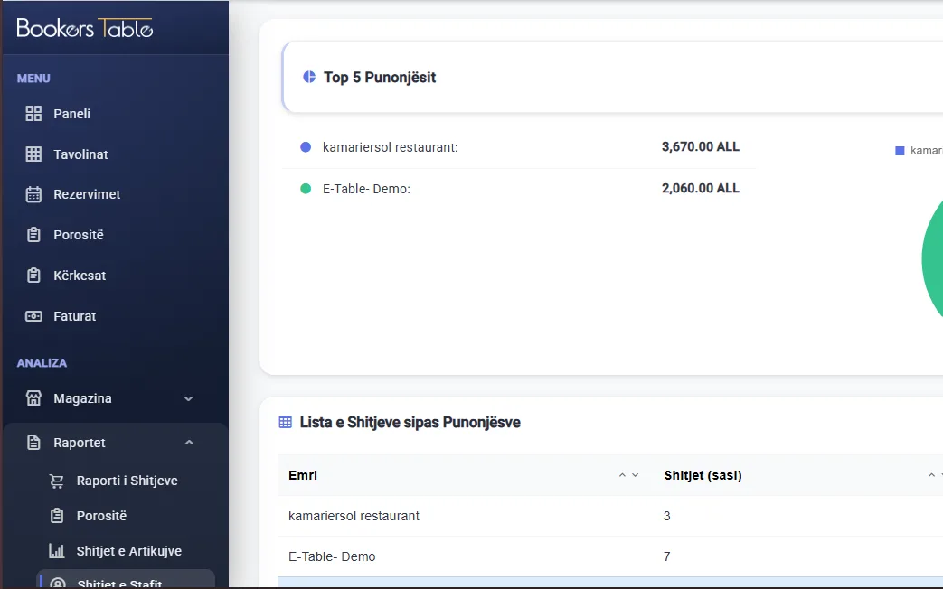Click the Magazina store icon

click(33, 398)
